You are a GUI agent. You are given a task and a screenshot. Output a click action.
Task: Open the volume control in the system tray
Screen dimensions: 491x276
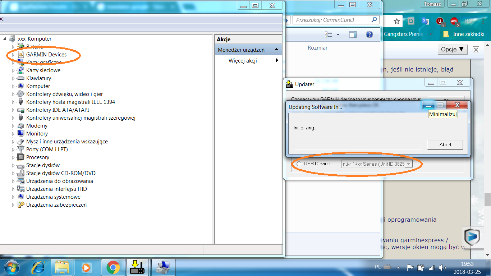pyautogui.click(x=442, y=267)
